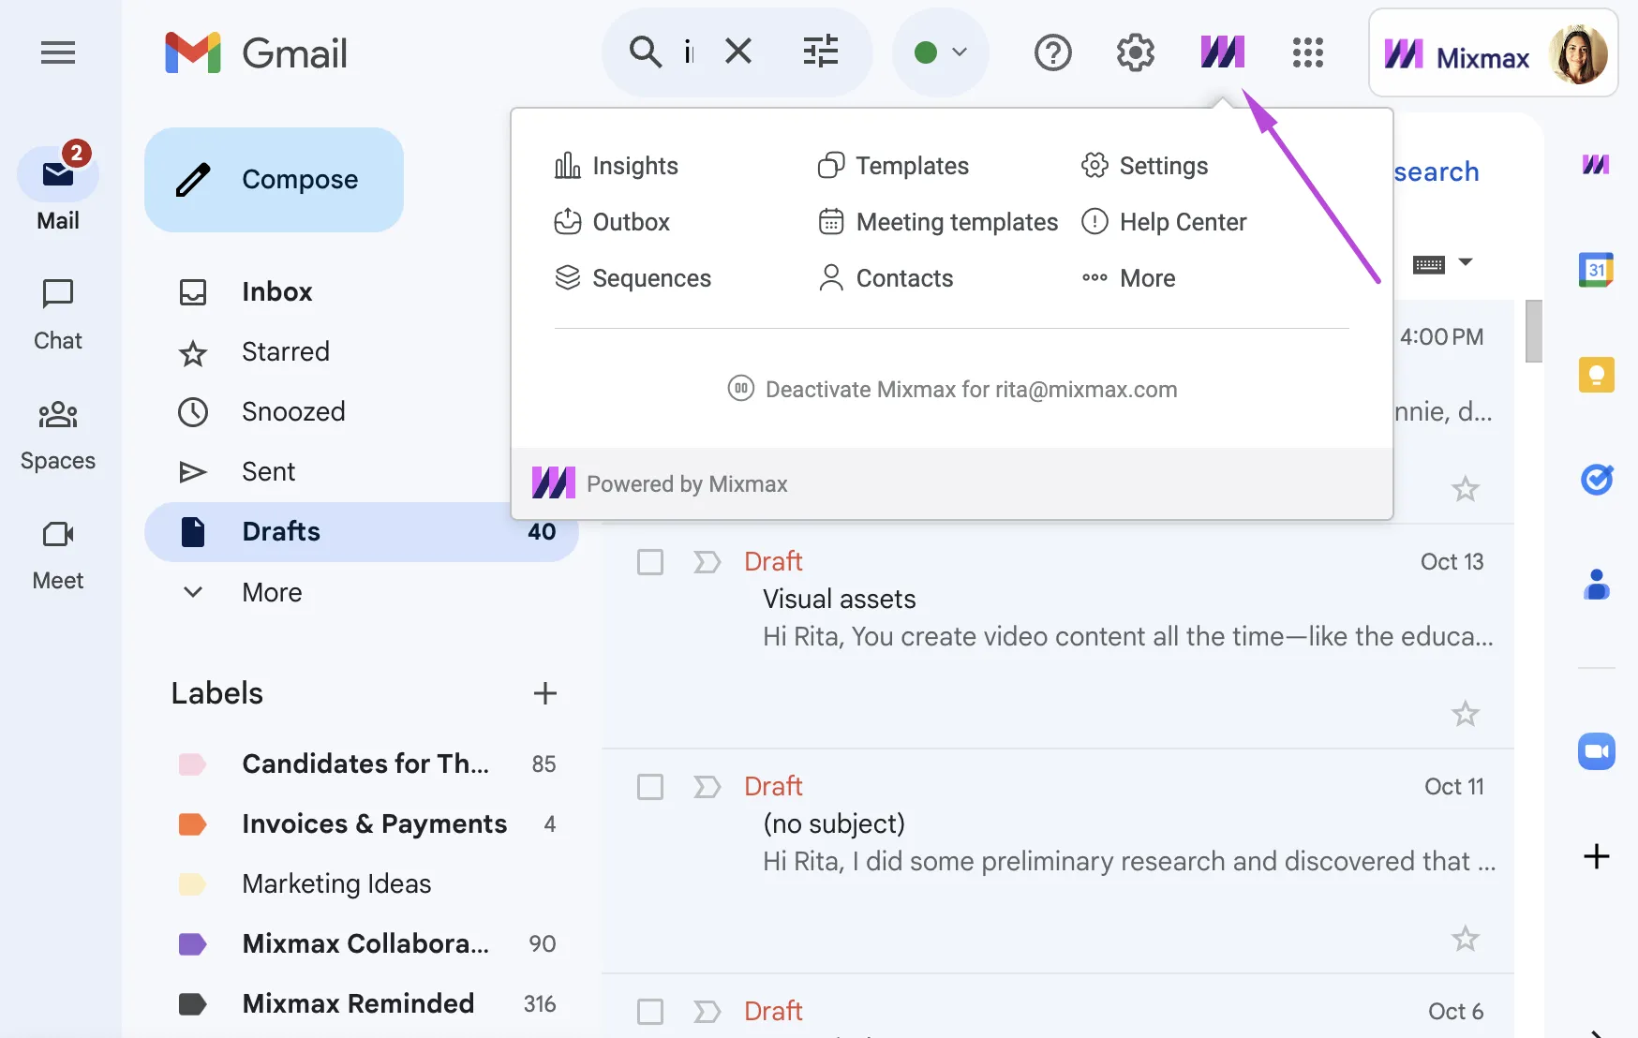Star the Visual assets draft
Screen dimensions: 1638x1038
coord(1466,714)
